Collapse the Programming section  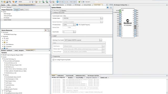[52, 56]
